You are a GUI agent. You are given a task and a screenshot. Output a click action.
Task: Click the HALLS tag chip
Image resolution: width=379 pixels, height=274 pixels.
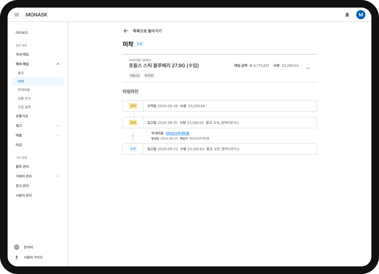click(135, 75)
